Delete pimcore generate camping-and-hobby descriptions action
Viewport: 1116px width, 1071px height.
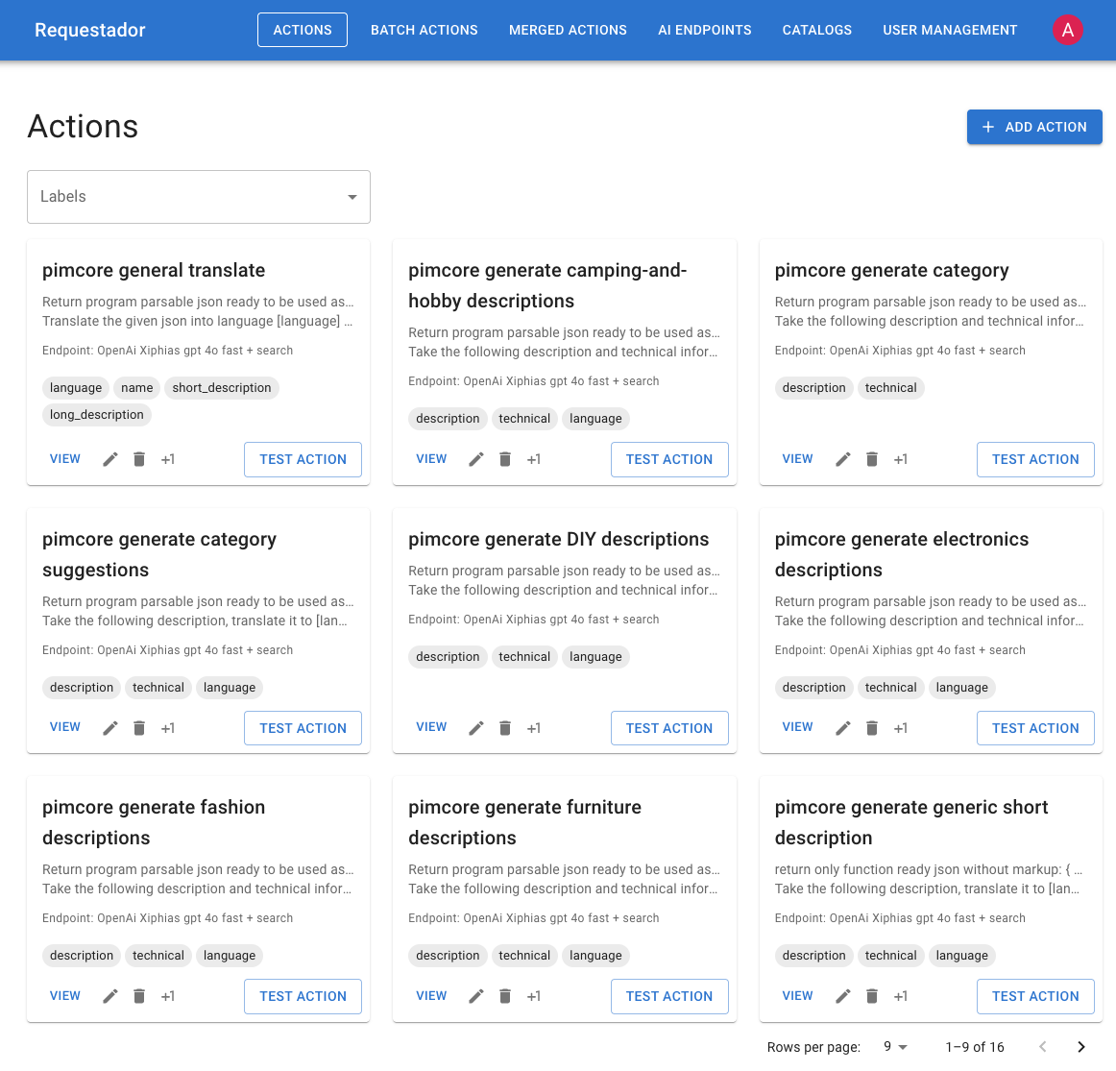point(505,459)
